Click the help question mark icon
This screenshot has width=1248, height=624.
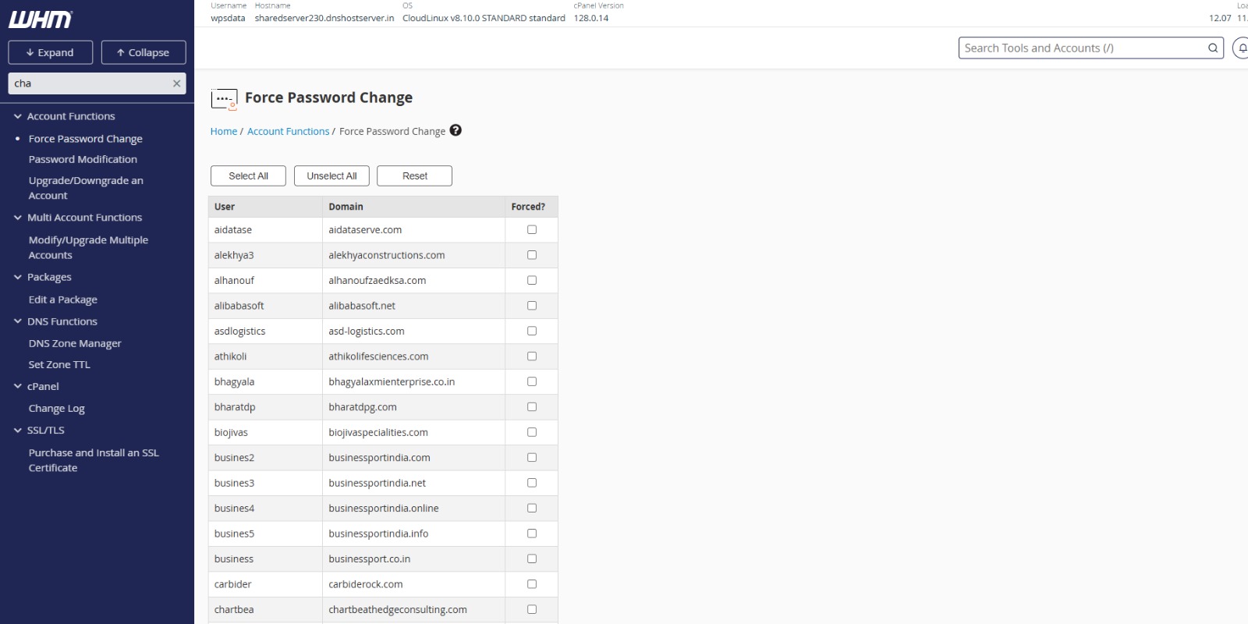tap(456, 130)
